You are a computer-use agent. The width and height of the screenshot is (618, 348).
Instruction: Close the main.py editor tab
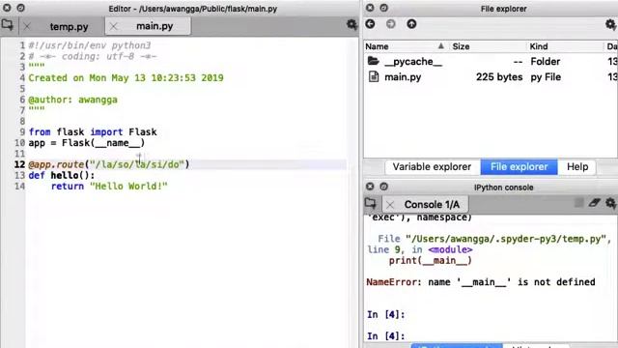click(114, 26)
